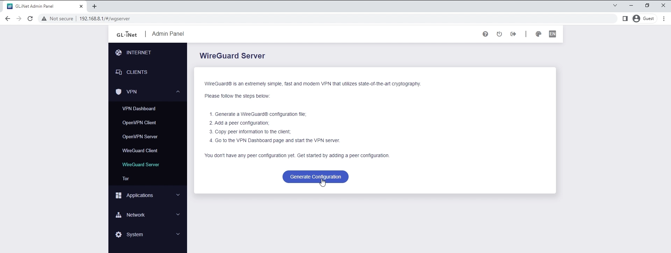671x253 pixels.
Task: Click the GL.iNet logo
Action: pos(127,34)
